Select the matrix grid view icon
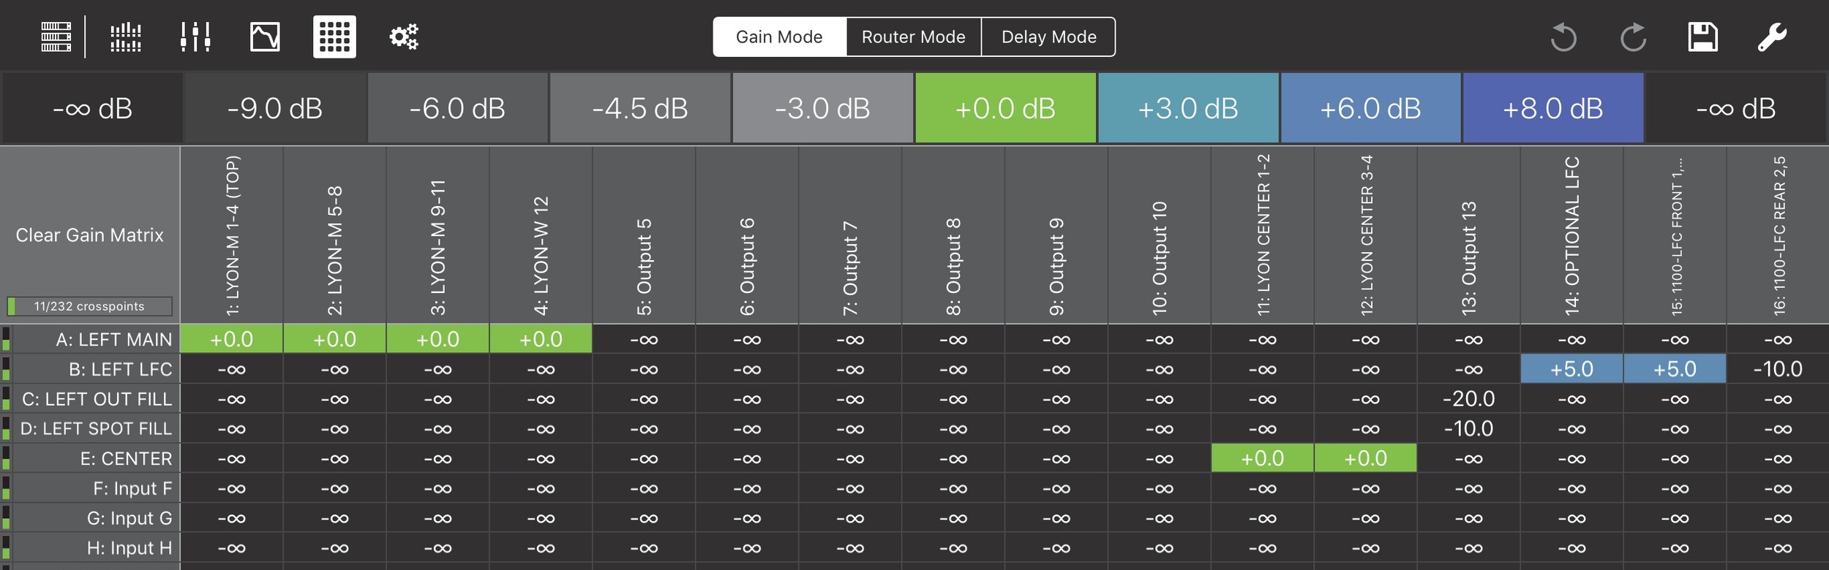This screenshot has width=1829, height=570. pos(334,37)
